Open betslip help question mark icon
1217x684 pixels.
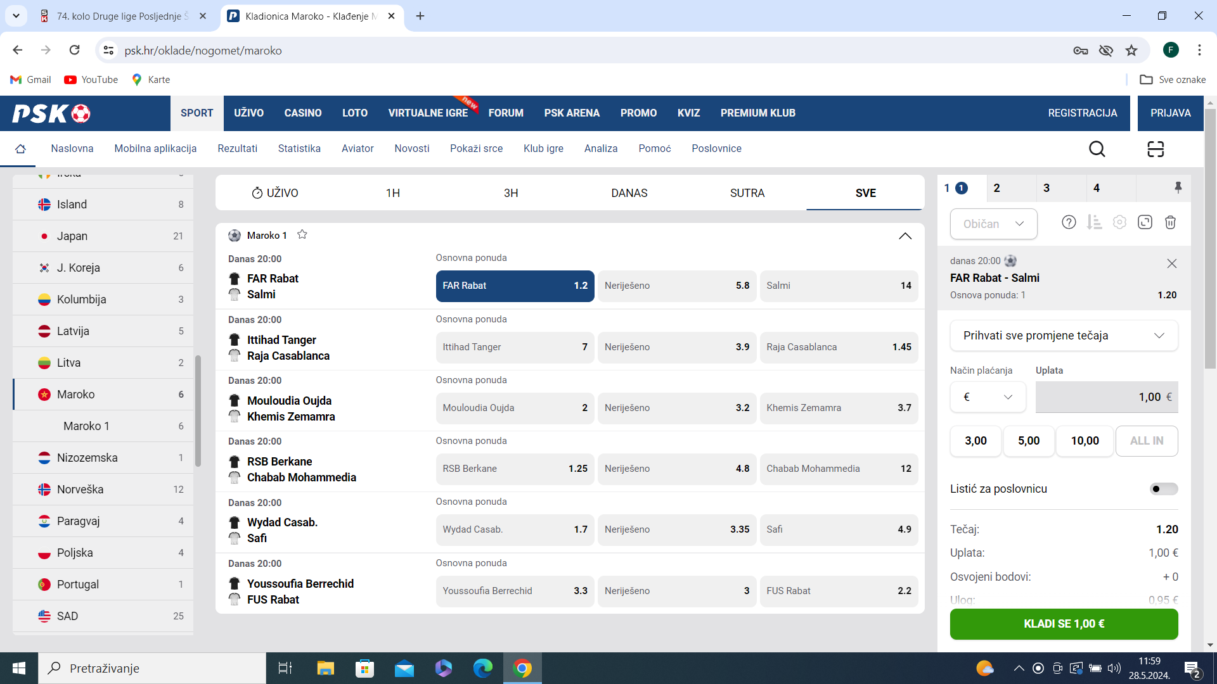pos(1069,222)
